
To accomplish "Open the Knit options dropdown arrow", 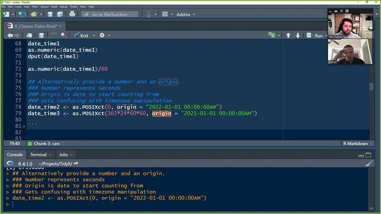I will (x=94, y=36).
